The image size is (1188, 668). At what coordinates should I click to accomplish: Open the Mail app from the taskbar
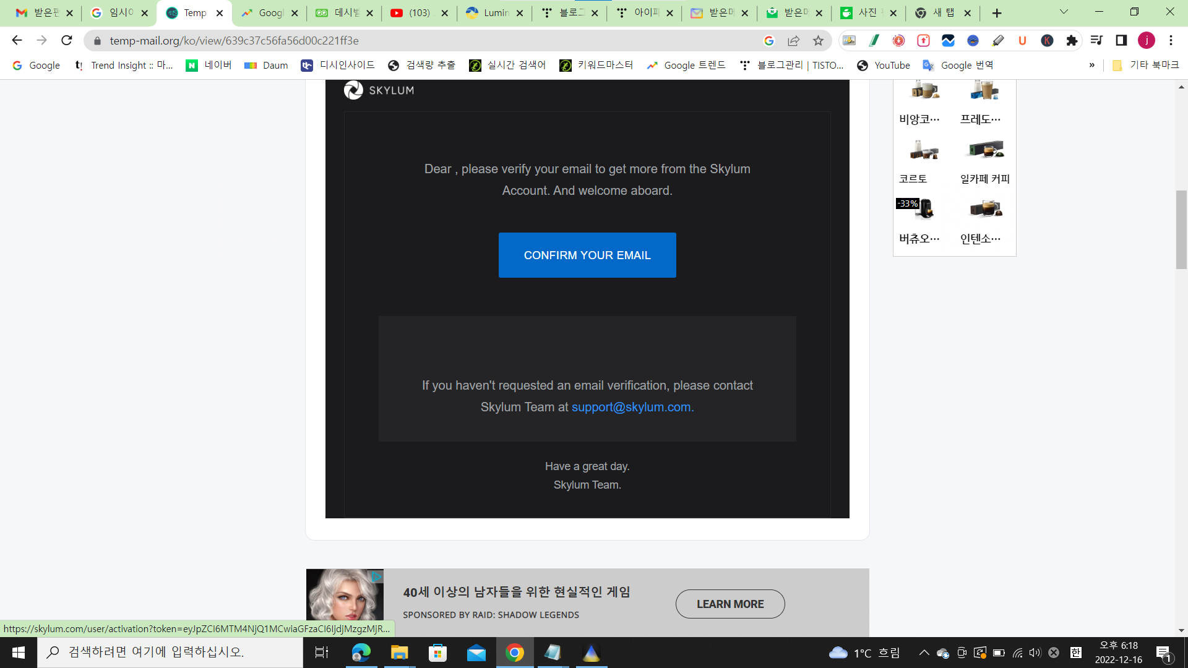point(476,653)
